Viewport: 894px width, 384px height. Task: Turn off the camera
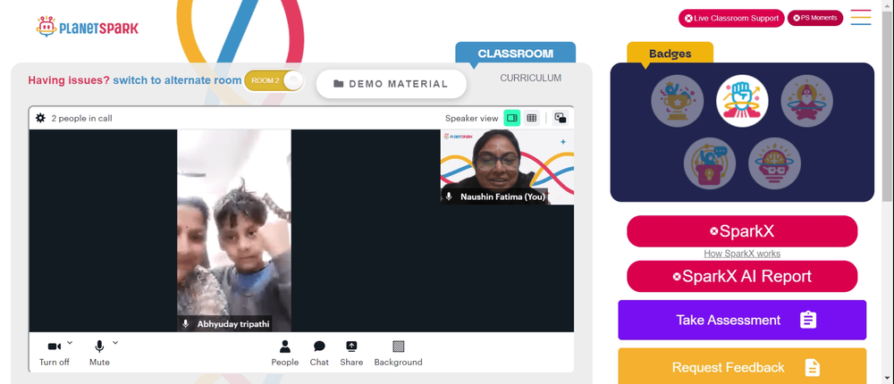55,354
